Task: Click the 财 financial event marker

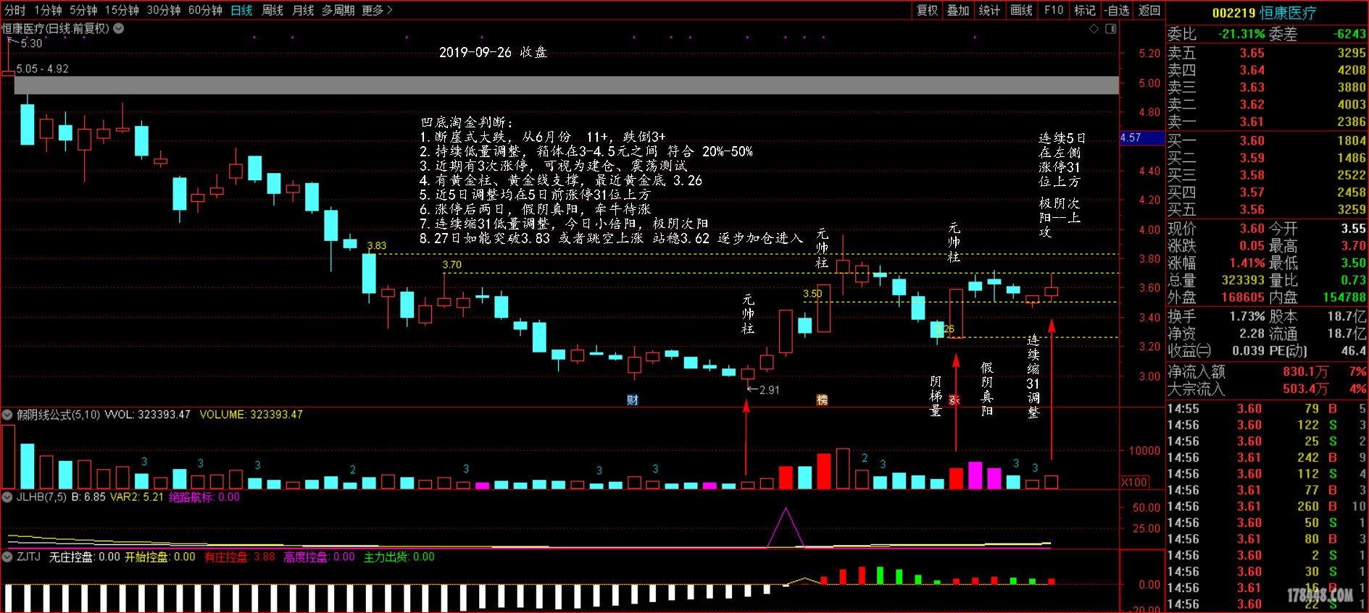Action: (x=633, y=399)
